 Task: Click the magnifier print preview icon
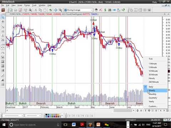[x=30, y=10]
